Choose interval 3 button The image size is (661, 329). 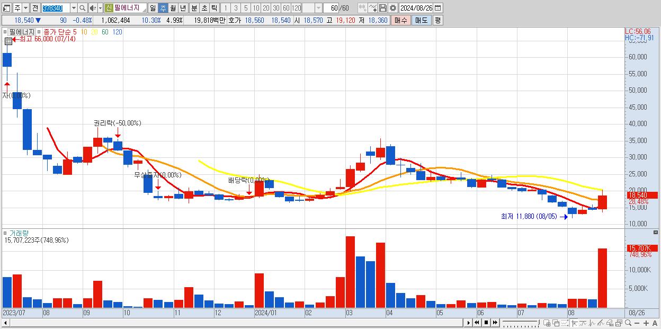(235, 8)
